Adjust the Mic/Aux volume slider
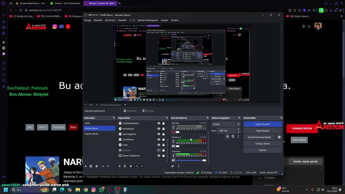Image resolution: width=345 pixels, height=194 pixels. point(191,132)
